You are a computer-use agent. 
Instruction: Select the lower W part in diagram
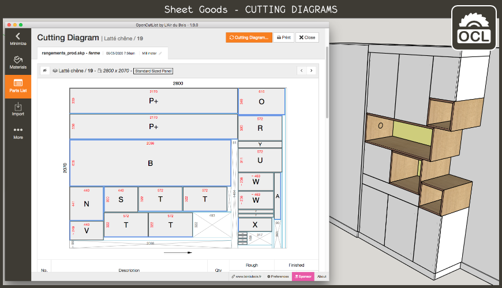pos(256,200)
